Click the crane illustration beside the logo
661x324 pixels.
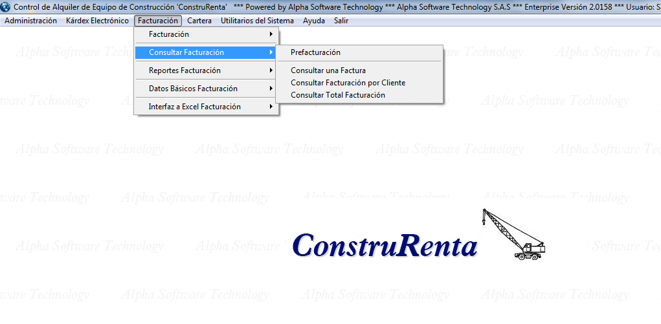pyautogui.click(x=513, y=234)
